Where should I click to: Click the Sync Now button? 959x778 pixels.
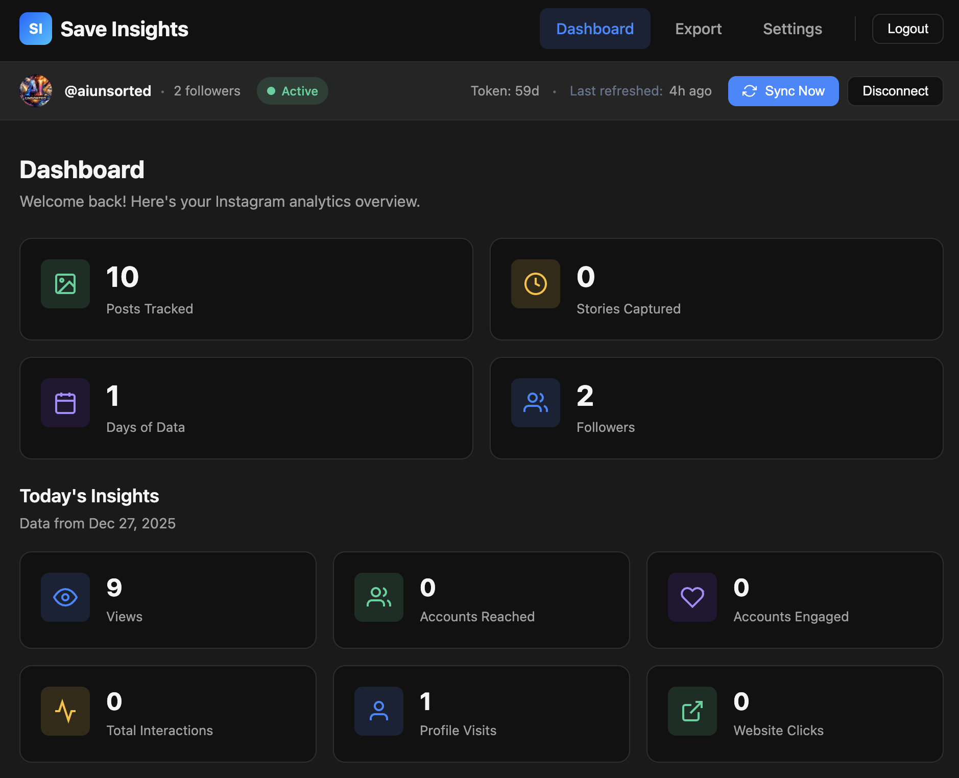click(x=783, y=91)
